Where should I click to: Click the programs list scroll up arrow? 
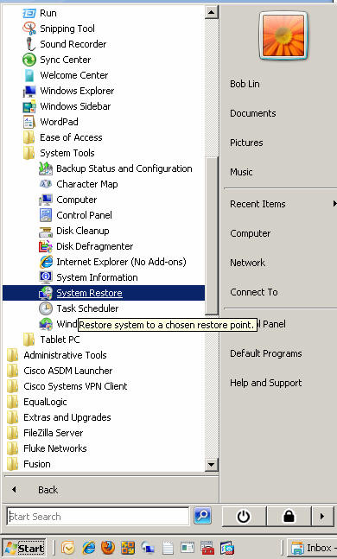(211, 13)
